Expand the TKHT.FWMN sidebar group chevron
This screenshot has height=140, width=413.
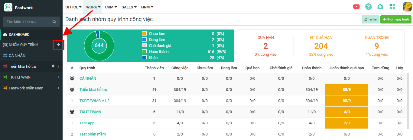point(58,77)
